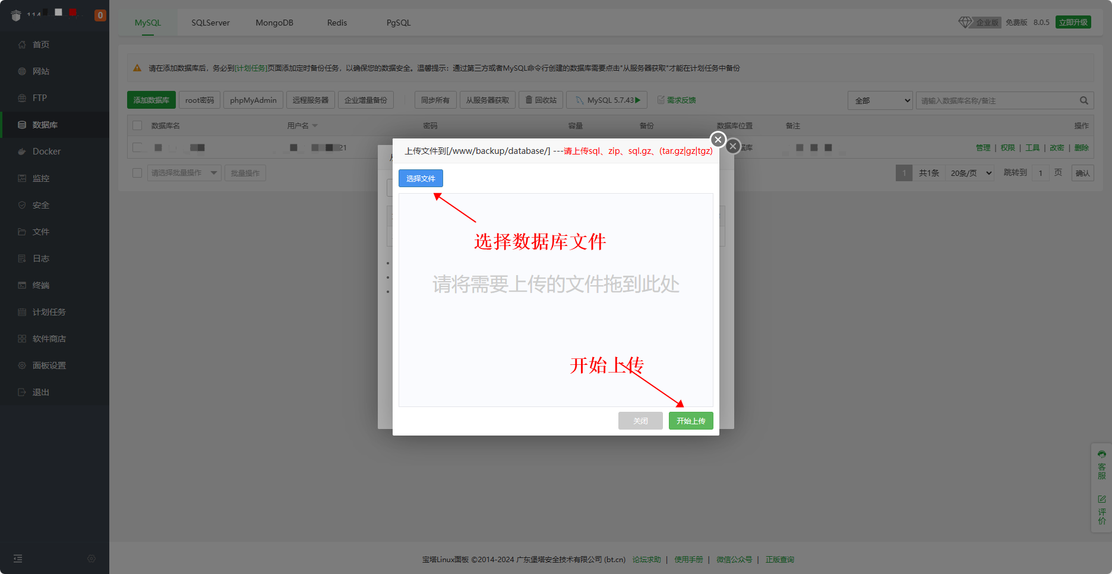Viewport: 1112px width, 574px height.
Task: Click the Docker icon in sidebar
Action: (x=22, y=152)
